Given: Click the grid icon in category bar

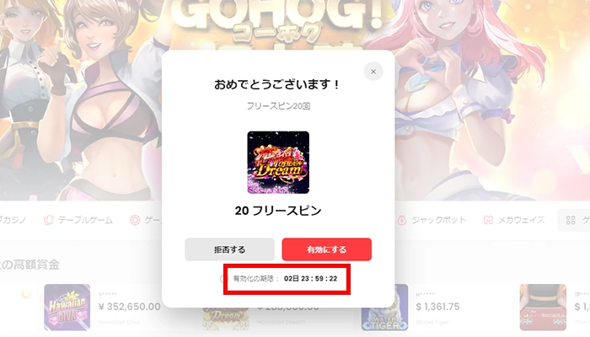Looking at the screenshot, I should coord(571,220).
